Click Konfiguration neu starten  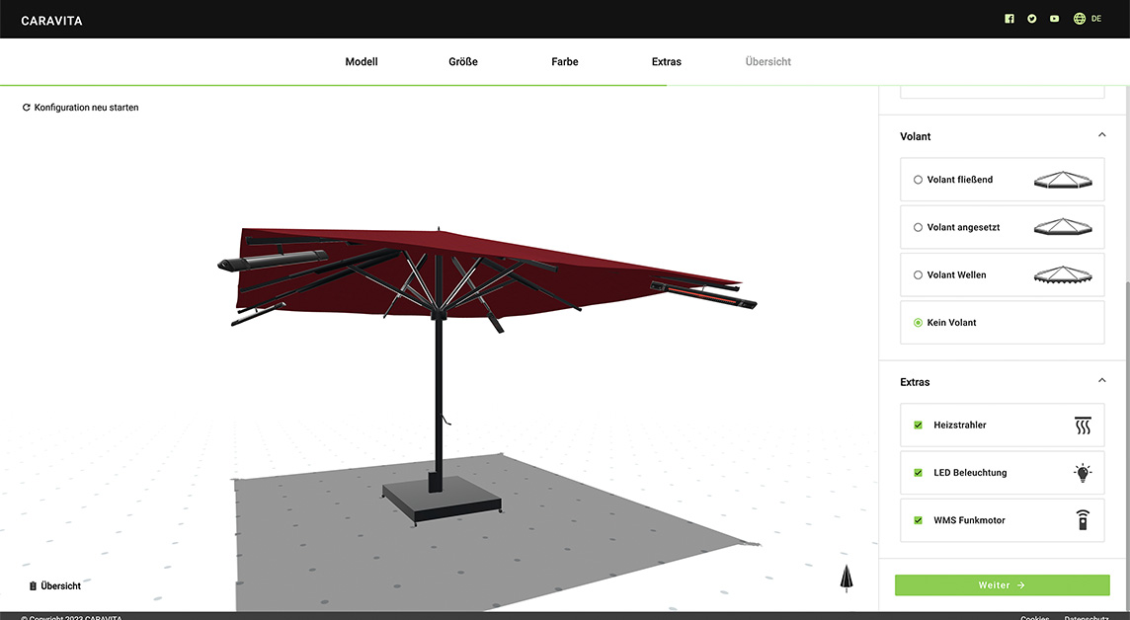(x=81, y=108)
